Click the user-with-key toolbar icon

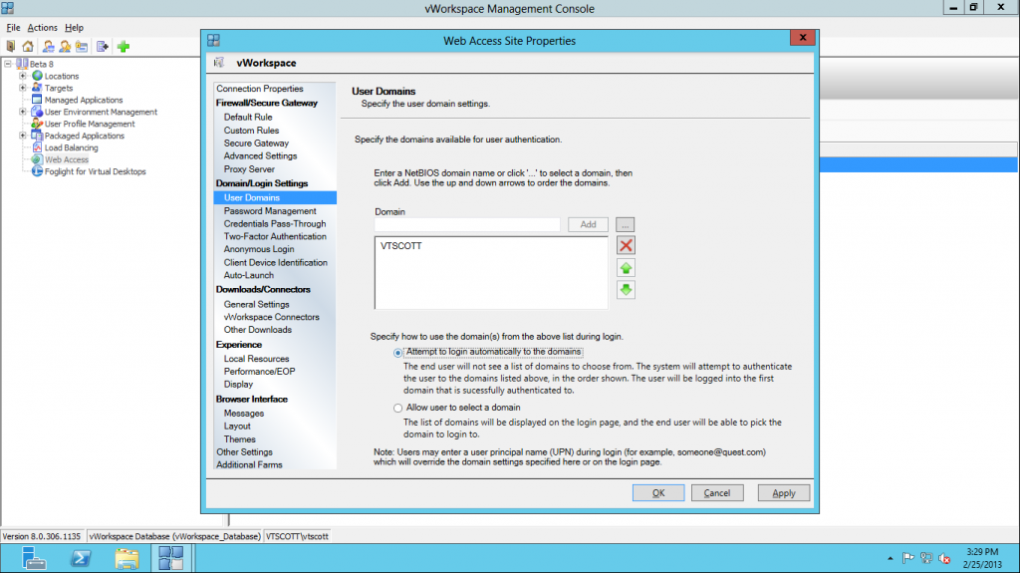pos(65,46)
